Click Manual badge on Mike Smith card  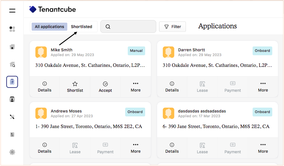(137, 51)
